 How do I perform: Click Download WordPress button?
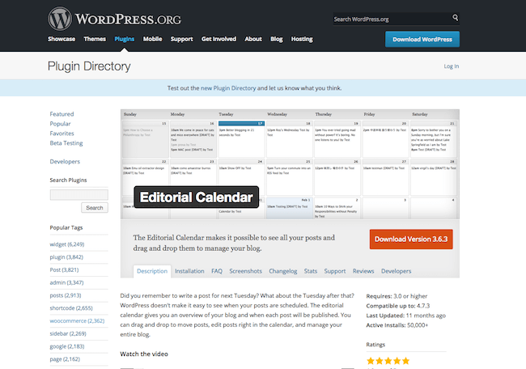tap(422, 39)
